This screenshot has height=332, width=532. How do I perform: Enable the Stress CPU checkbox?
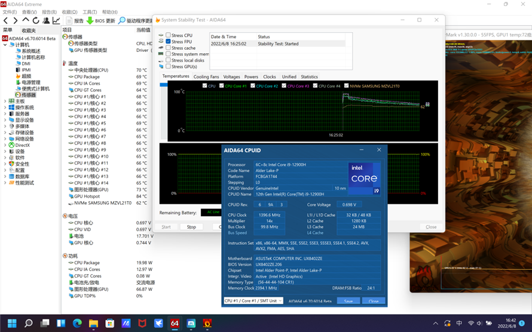(x=168, y=36)
